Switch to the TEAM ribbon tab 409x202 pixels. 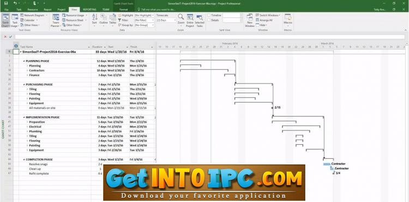point(106,9)
